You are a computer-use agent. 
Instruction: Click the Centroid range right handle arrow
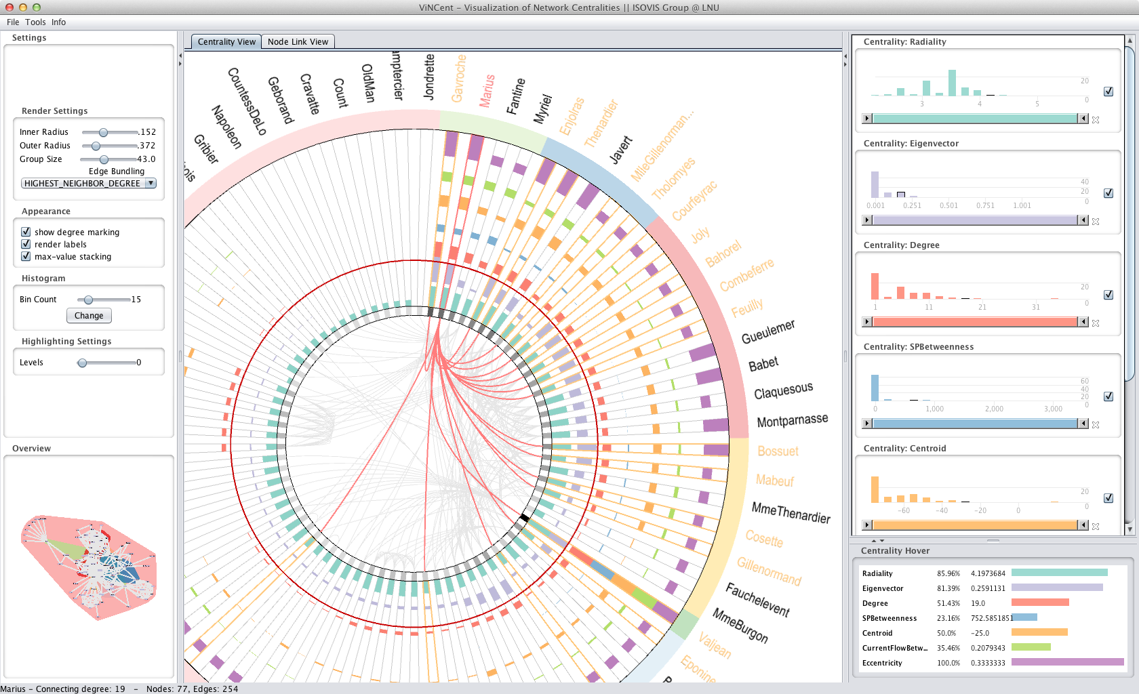point(1083,525)
